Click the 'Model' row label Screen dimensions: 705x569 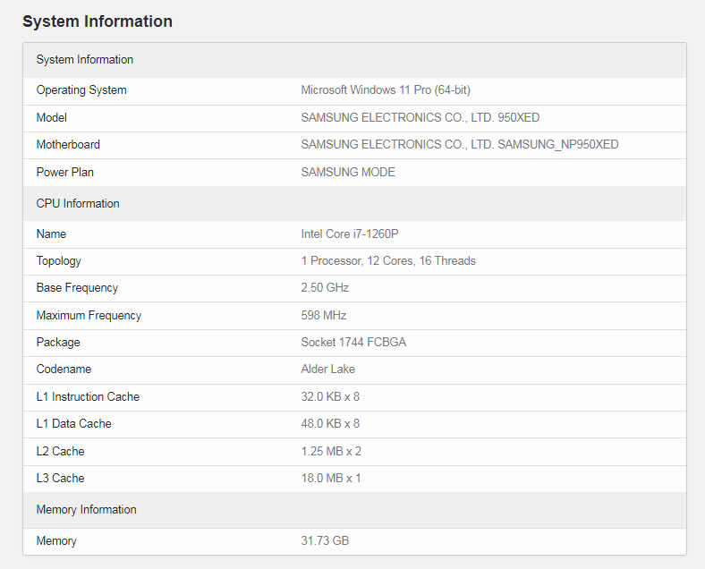[x=52, y=118]
